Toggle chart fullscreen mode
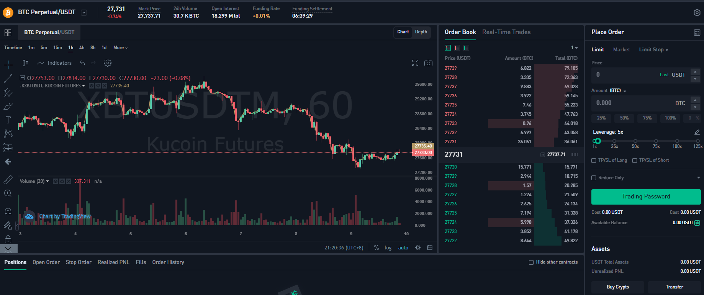This screenshot has height=295, width=704. pyautogui.click(x=415, y=63)
